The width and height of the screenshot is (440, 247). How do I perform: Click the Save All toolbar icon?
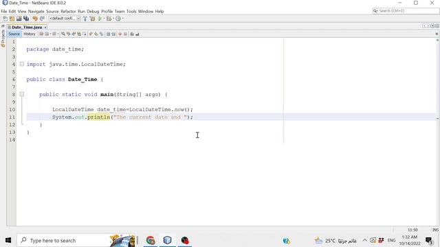click(26, 19)
